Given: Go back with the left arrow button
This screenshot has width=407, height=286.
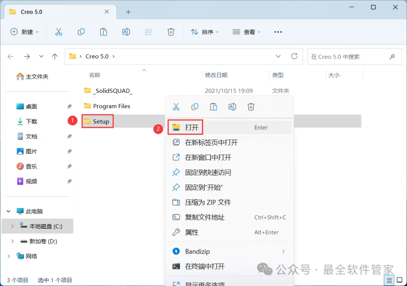Looking at the screenshot, I should (x=11, y=56).
